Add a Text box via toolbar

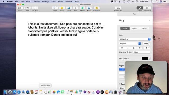click(x=76, y=8)
